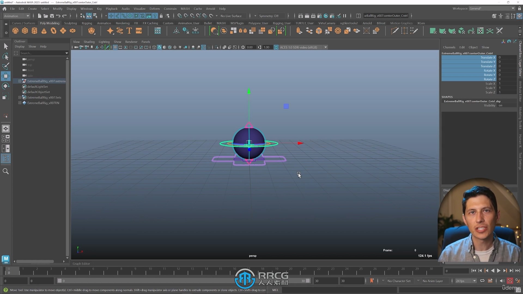The width and height of the screenshot is (523, 294).
Task: Toggle textured display in the viewport
Action: point(175,47)
